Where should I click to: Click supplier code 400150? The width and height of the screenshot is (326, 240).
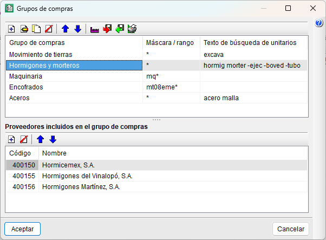coord(22,165)
